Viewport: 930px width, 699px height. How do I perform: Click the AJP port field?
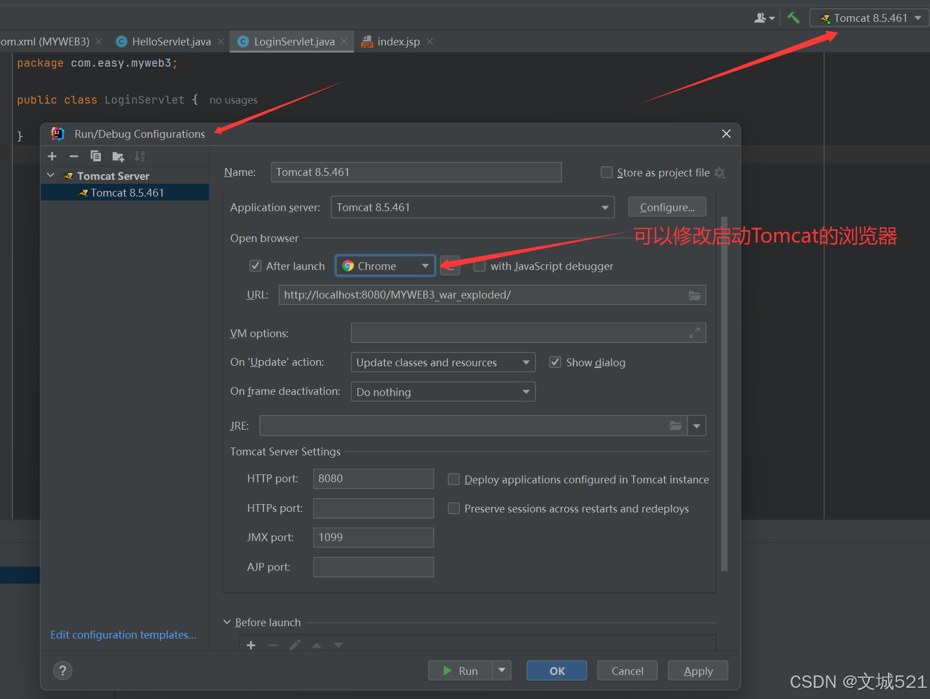373,567
